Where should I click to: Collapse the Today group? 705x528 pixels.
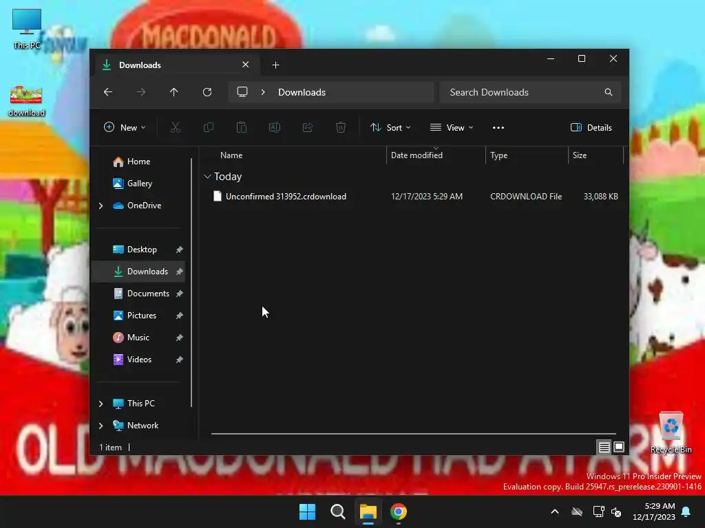coord(207,177)
